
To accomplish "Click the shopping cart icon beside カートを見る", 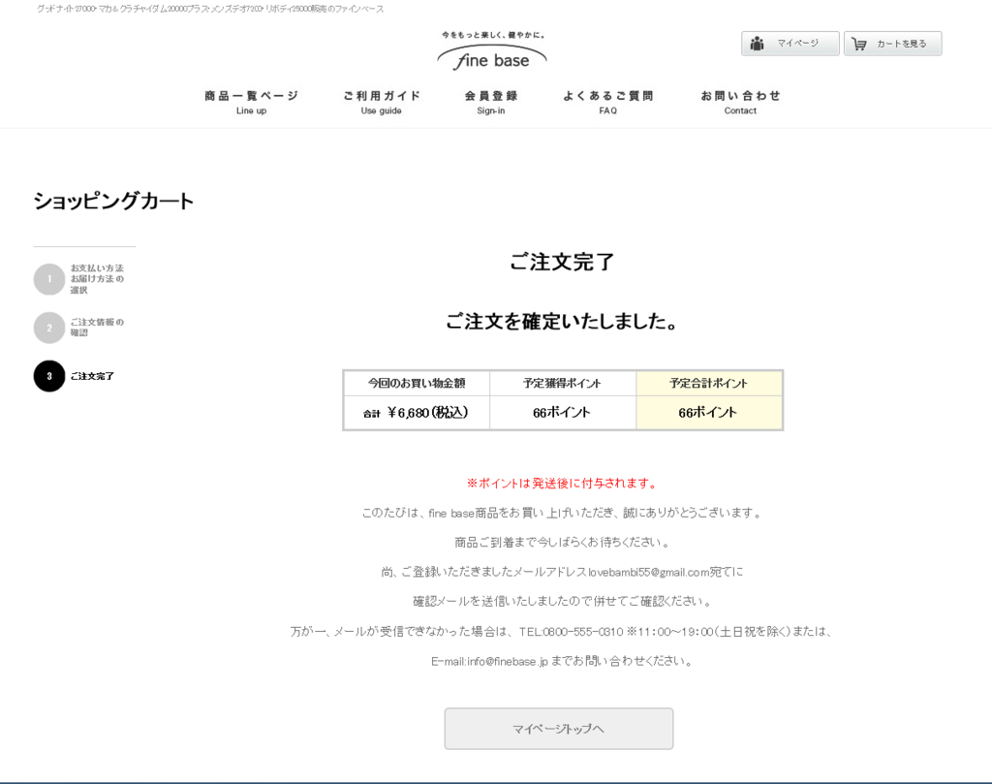I will tap(858, 43).
